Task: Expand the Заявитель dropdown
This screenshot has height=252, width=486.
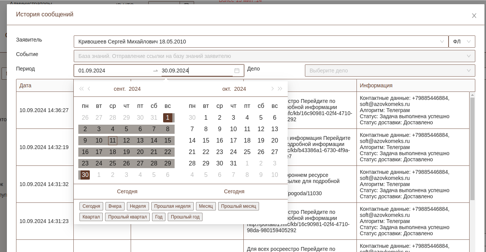Action: [x=442, y=42]
